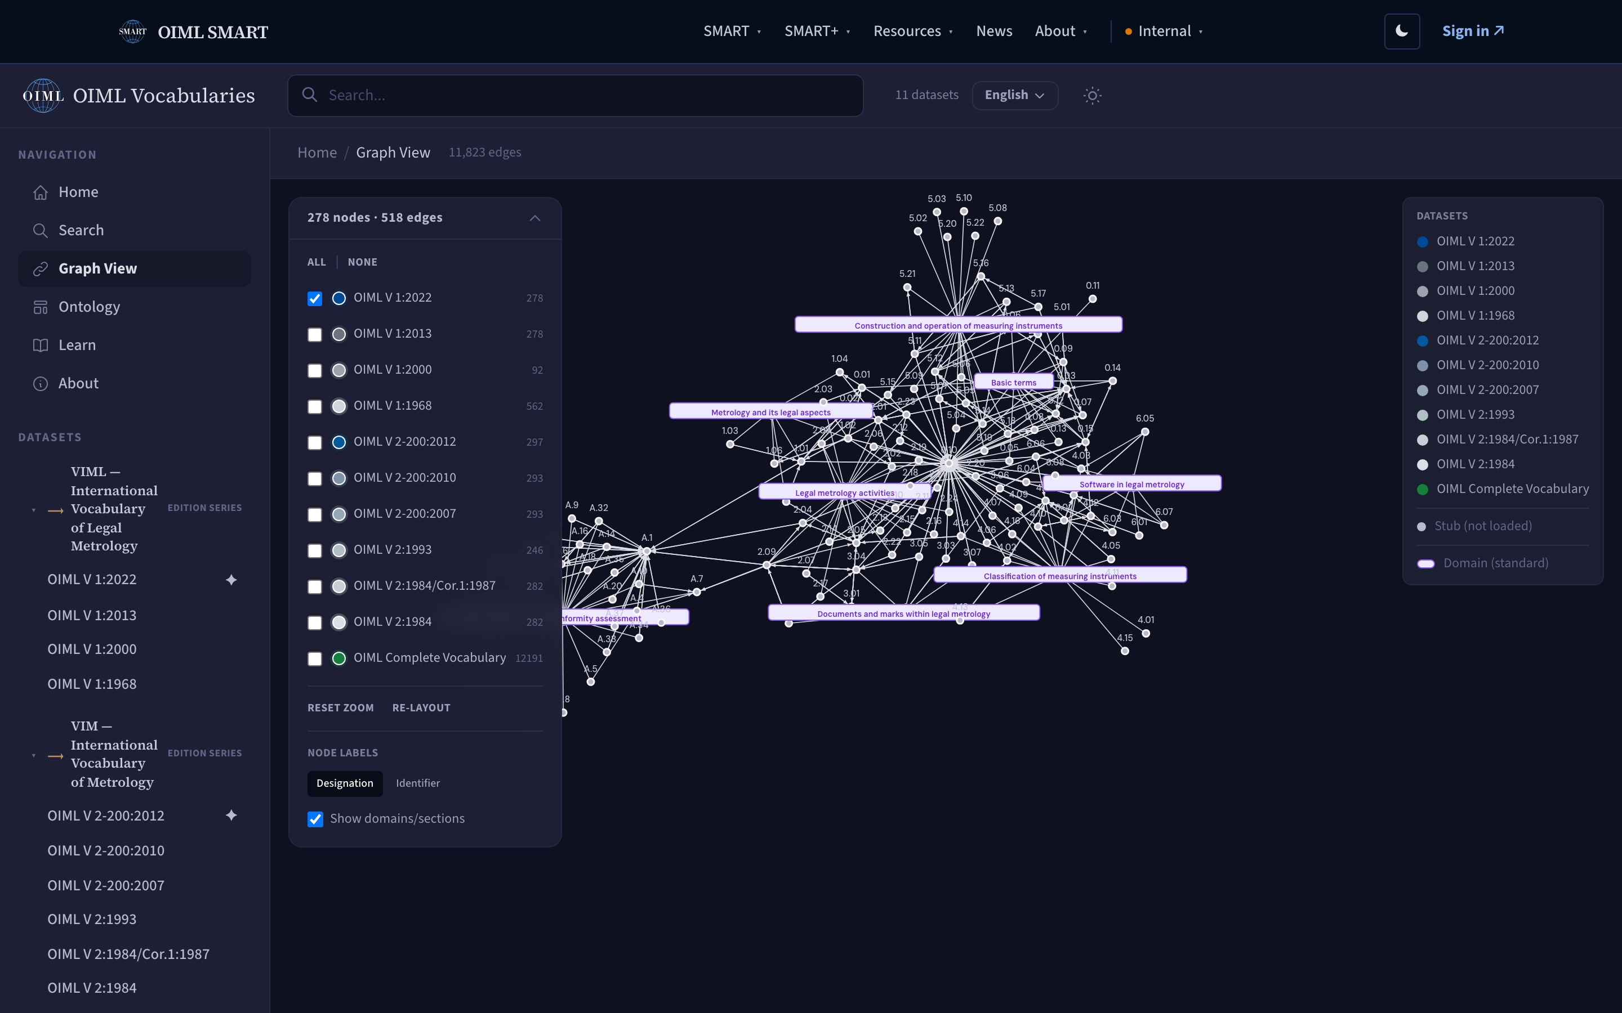Click graph node labeled 6.05
This screenshot has height=1013, width=1622.
(x=1145, y=432)
